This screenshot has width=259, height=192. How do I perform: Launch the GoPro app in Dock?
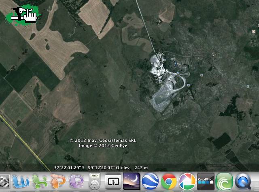point(206,181)
